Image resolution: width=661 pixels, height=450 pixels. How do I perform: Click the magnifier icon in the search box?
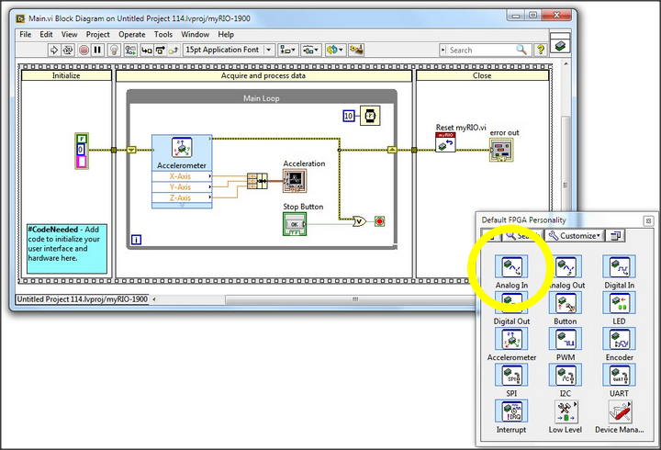pos(521,50)
